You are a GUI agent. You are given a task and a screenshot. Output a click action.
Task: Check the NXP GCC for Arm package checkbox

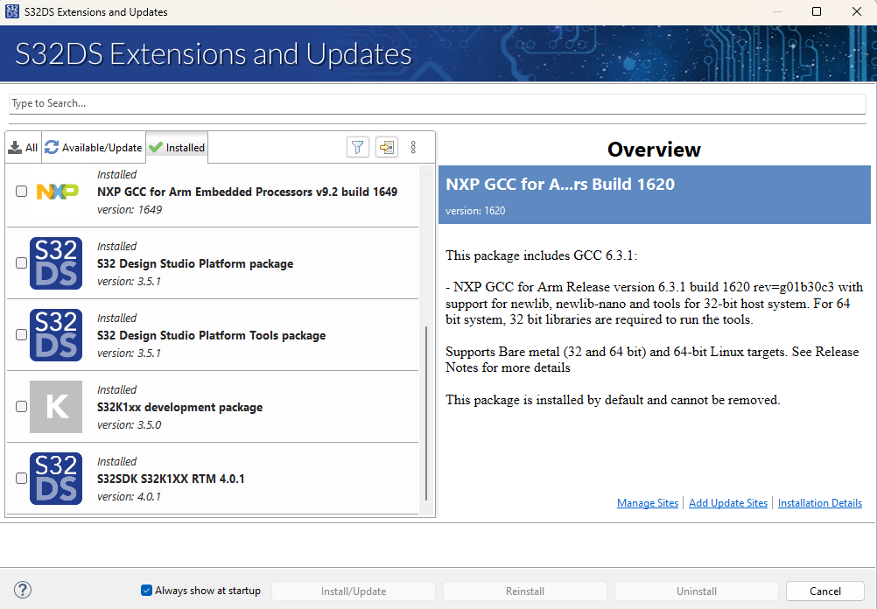pyautogui.click(x=21, y=191)
